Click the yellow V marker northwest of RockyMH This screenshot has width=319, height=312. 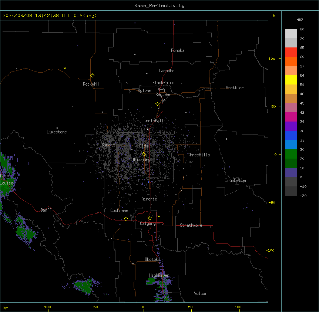coord(65,68)
